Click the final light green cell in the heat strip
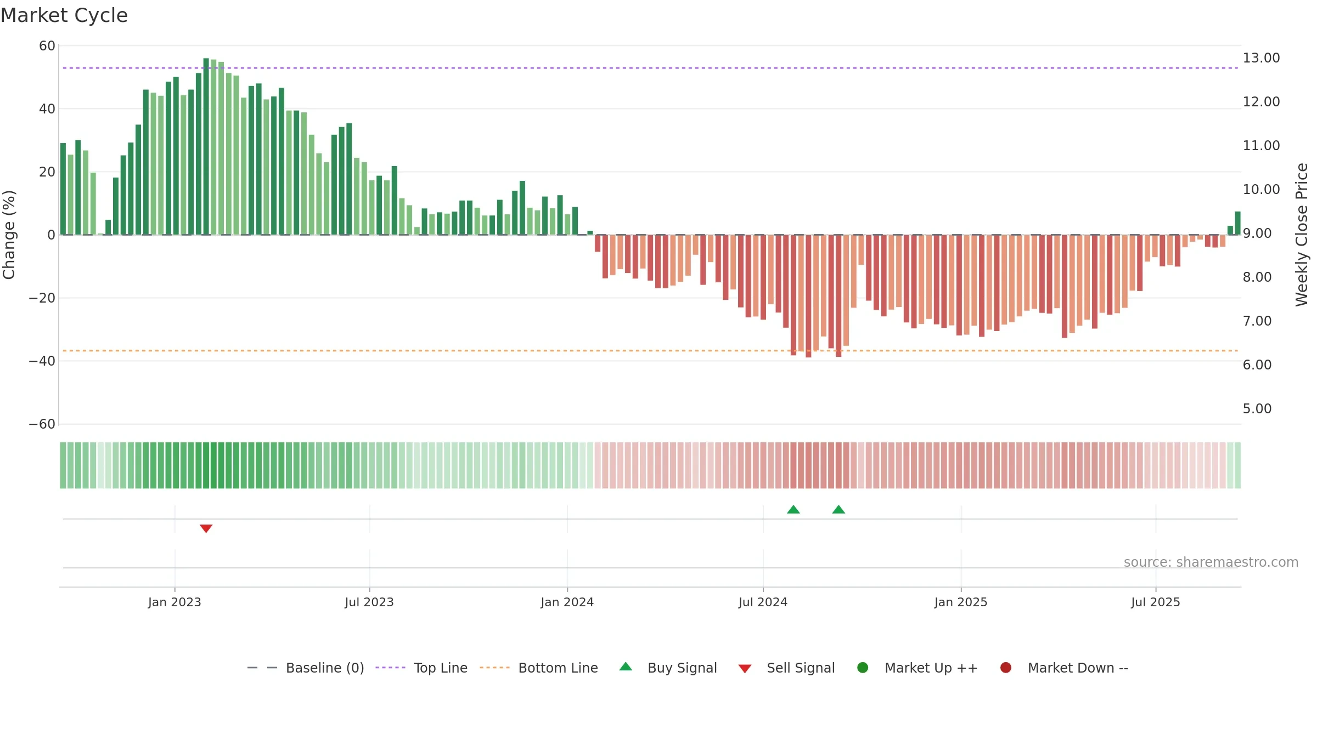The image size is (1317, 740). [1237, 465]
